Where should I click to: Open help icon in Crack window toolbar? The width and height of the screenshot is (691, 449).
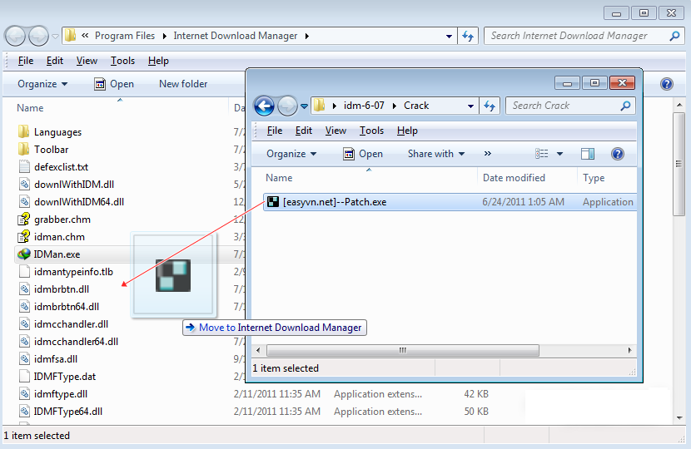(x=618, y=154)
